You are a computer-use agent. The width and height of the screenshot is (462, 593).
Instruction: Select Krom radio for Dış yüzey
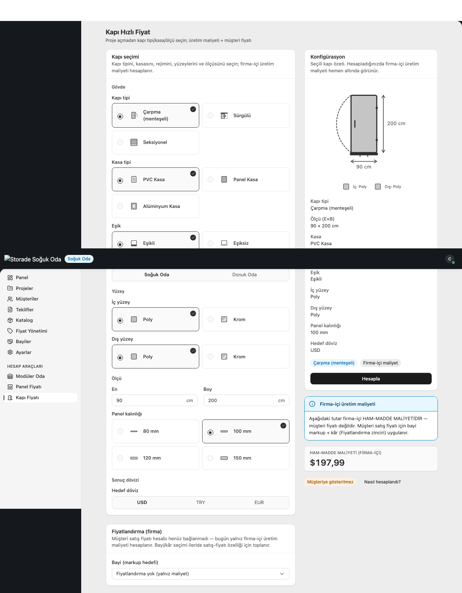[210, 357]
